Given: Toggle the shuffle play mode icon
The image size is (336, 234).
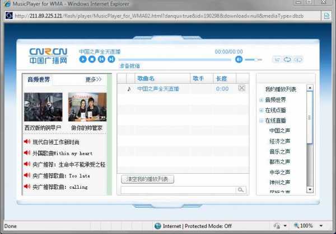Looking at the screenshot, I should 277,60.
